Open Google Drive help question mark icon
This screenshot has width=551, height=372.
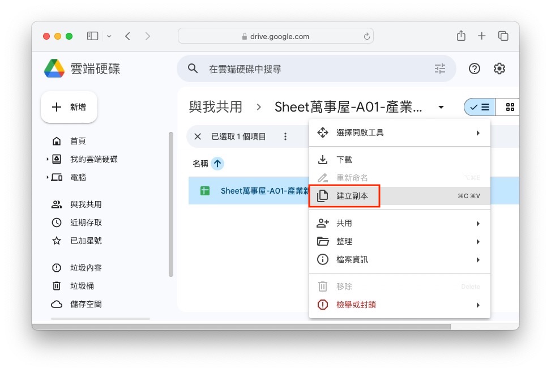point(474,69)
